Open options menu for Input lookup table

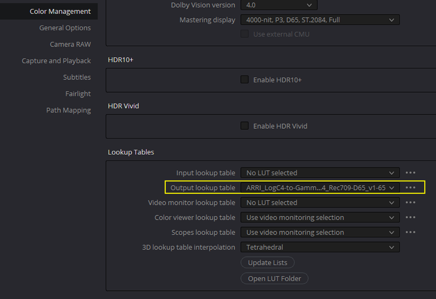point(411,173)
